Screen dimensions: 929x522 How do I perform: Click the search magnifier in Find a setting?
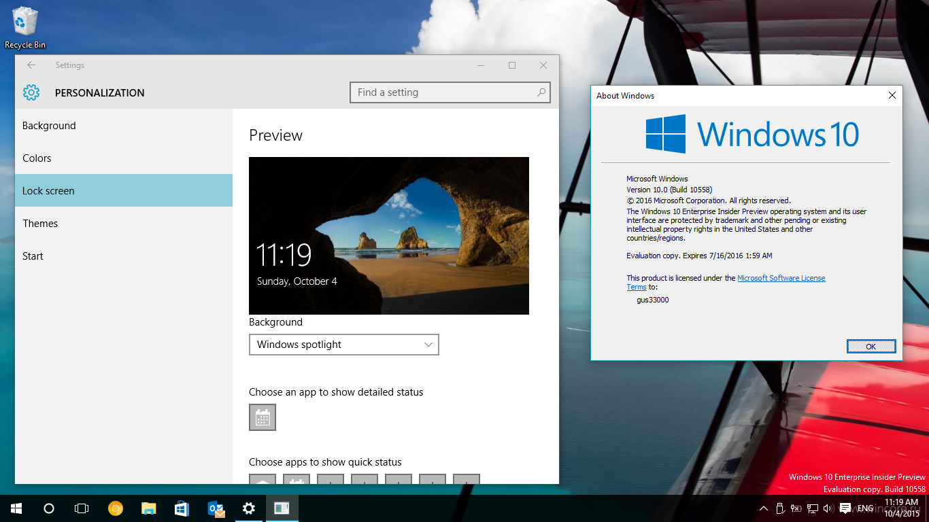click(x=541, y=92)
